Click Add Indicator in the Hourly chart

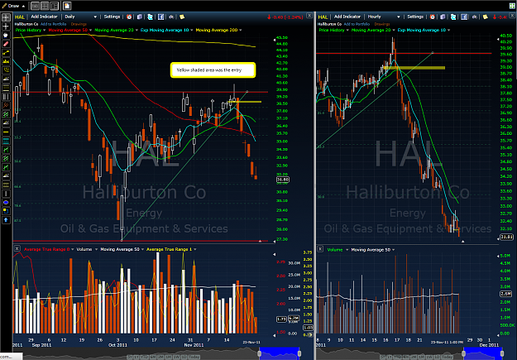[x=347, y=17]
